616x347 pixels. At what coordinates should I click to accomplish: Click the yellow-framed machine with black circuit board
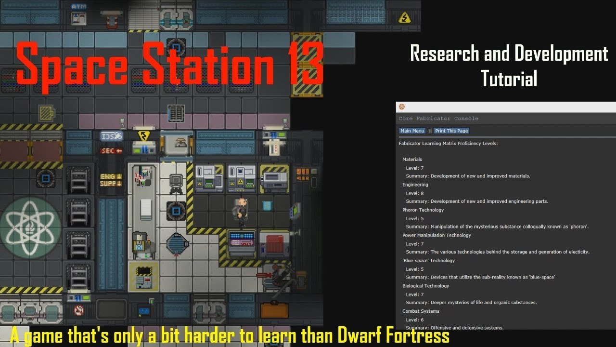click(143, 277)
